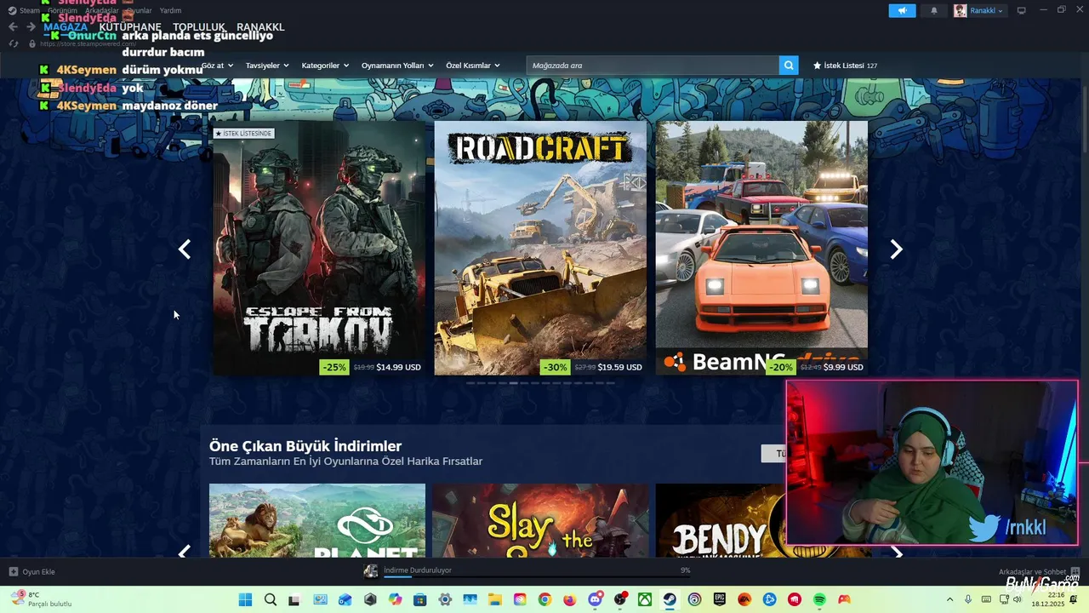Switch to KÜTÜPHANE tab
This screenshot has width=1089, height=613.
pyautogui.click(x=130, y=27)
